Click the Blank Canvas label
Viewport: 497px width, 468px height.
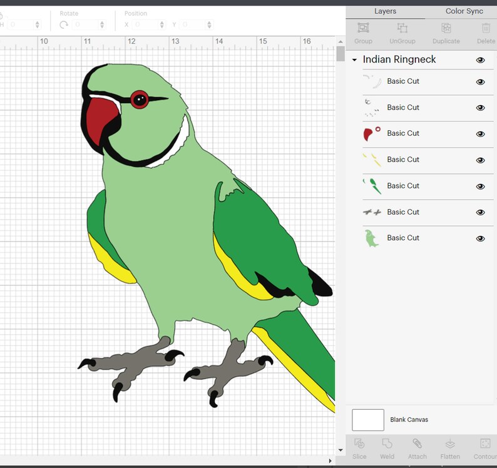(409, 420)
